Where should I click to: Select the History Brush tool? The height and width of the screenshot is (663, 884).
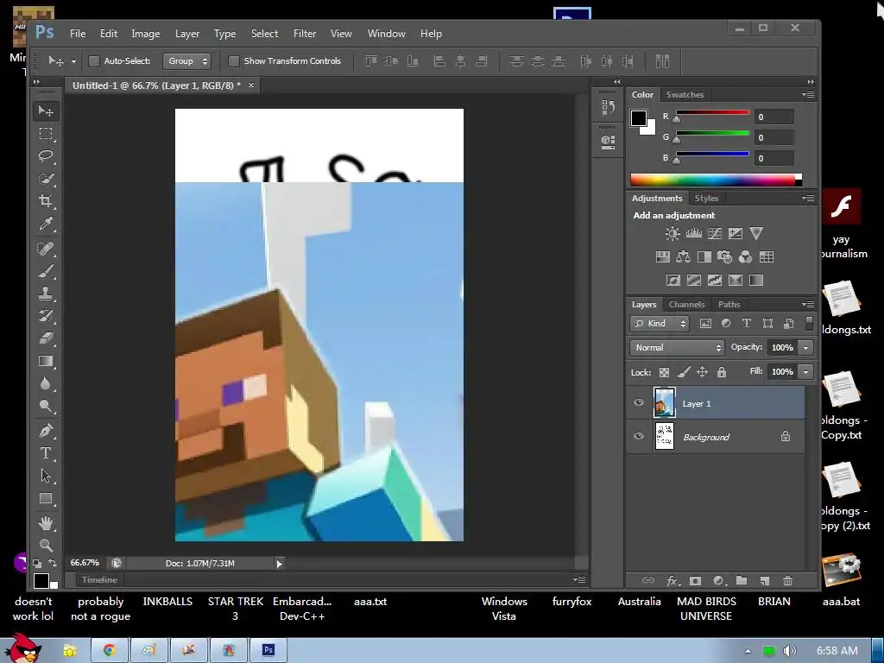point(47,316)
